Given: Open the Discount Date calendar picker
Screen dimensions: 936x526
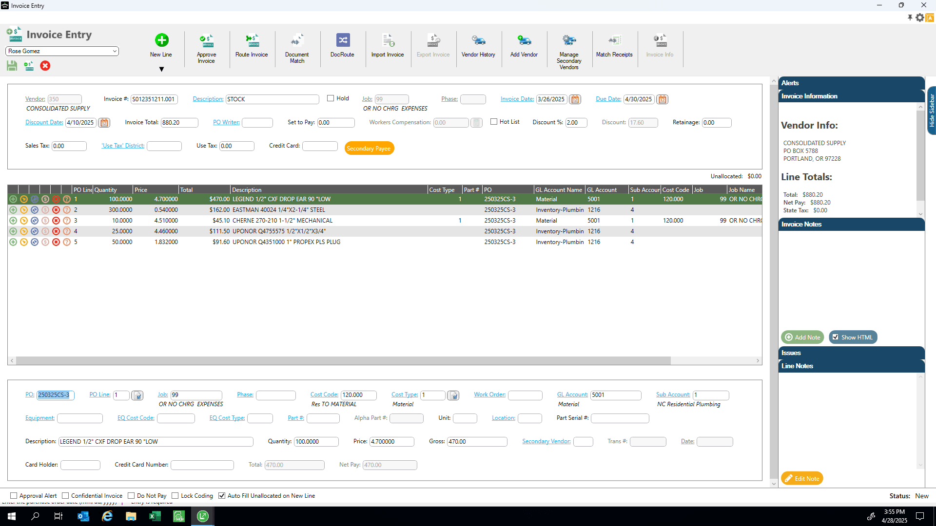Looking at the screenshot, I should [104, 123].
